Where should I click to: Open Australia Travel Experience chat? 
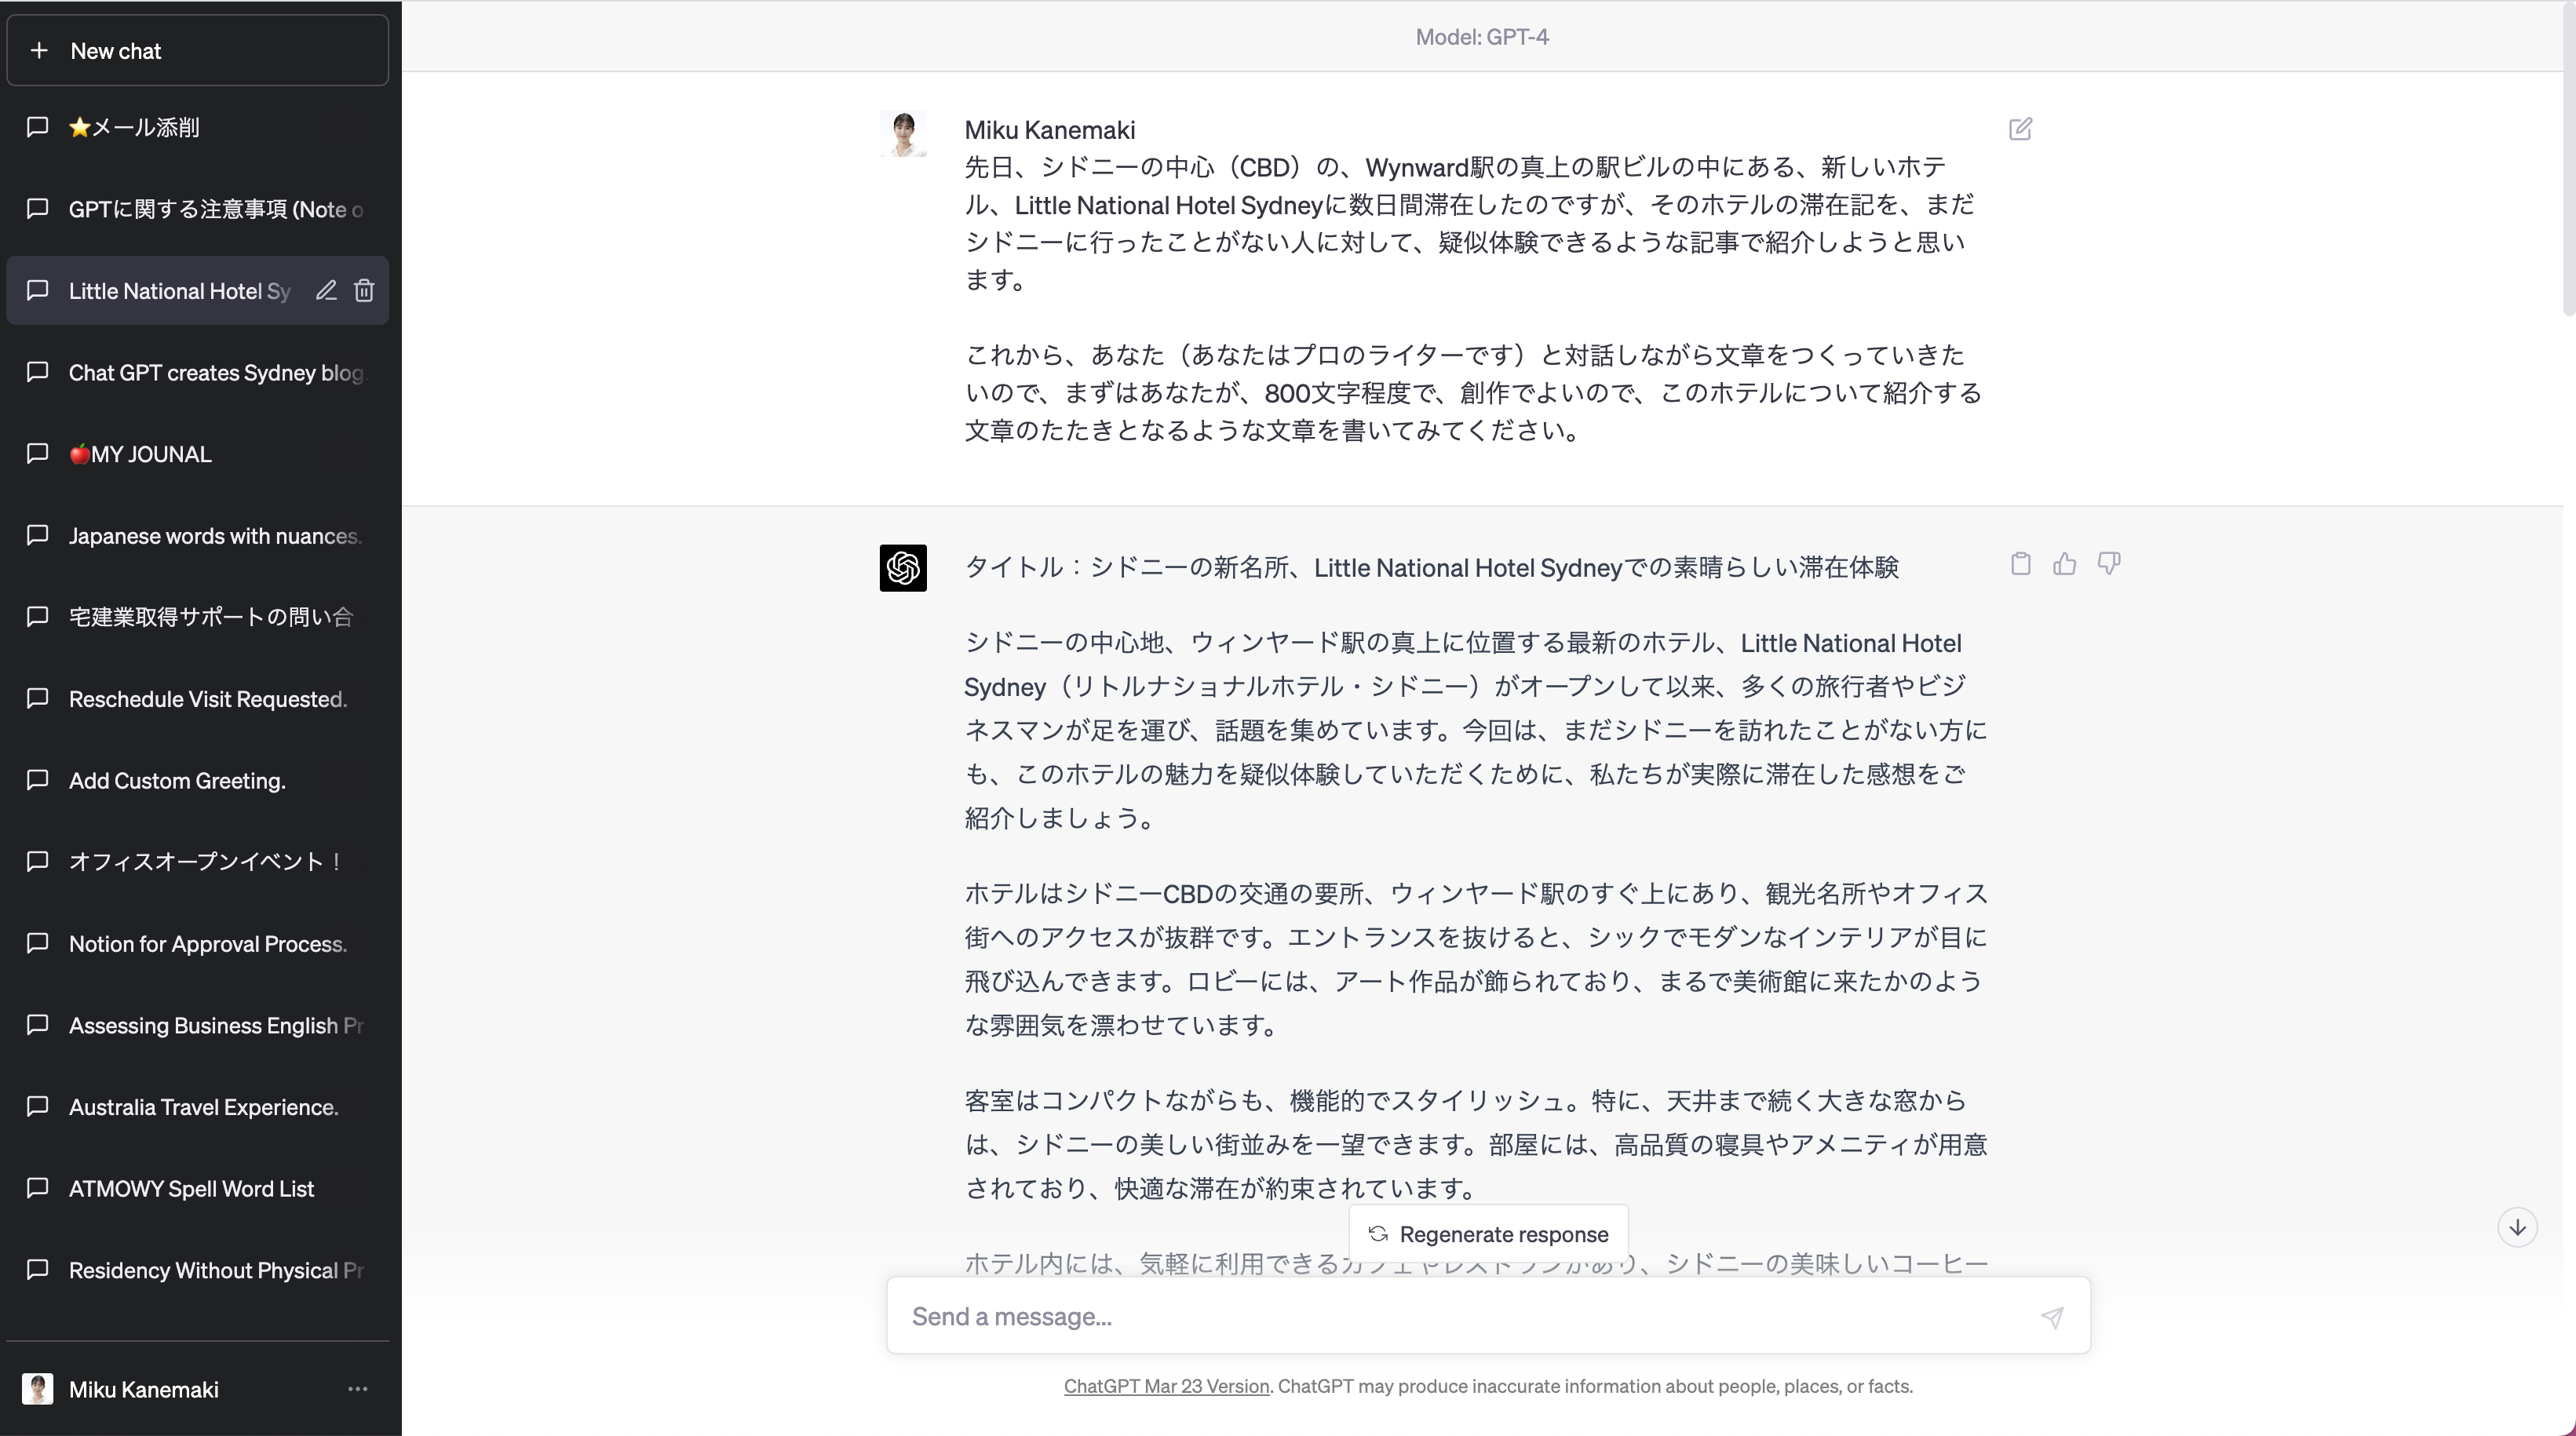[197, 1107]
